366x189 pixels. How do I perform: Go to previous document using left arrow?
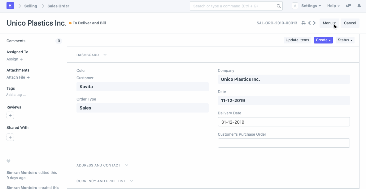click(x=309, y=23)
